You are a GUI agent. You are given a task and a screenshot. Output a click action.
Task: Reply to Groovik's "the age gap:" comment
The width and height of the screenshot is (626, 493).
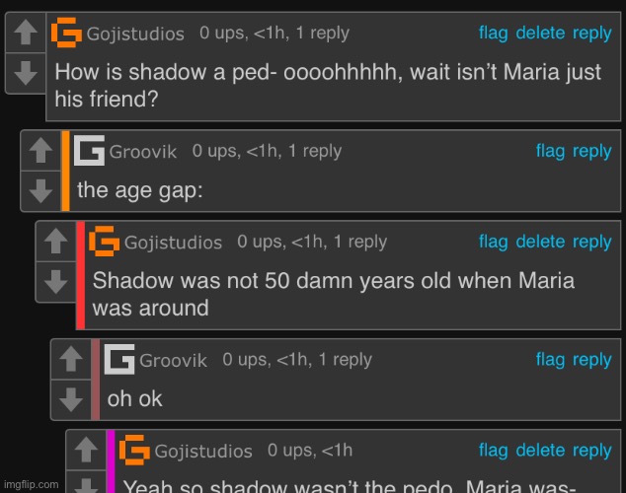(x=591, y=151)
